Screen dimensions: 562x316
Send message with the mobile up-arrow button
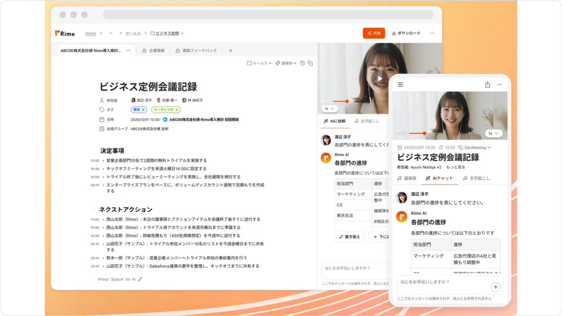[x=496, y=287]
